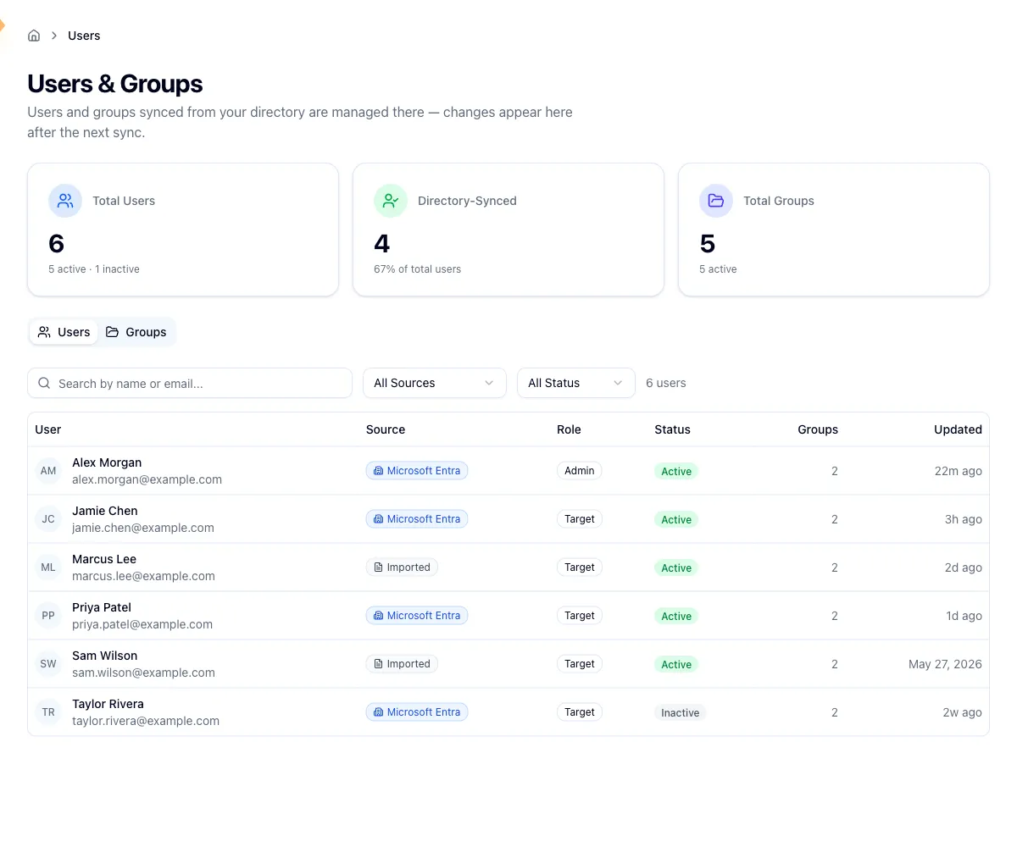Switch to the Groups tab
Screen dimensions: 1017x847
pos(136,332)
